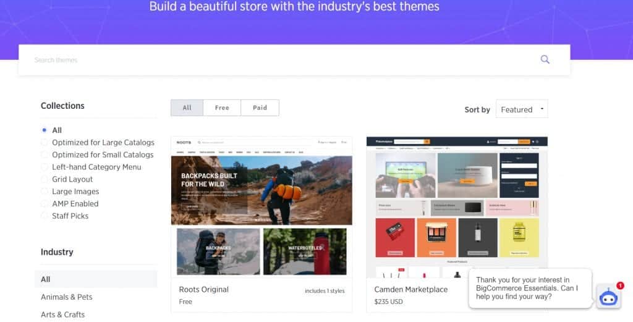Filter by Arts & Crafts industry
The width and height of the screenshot is (633, 322).
click(62, 315)
